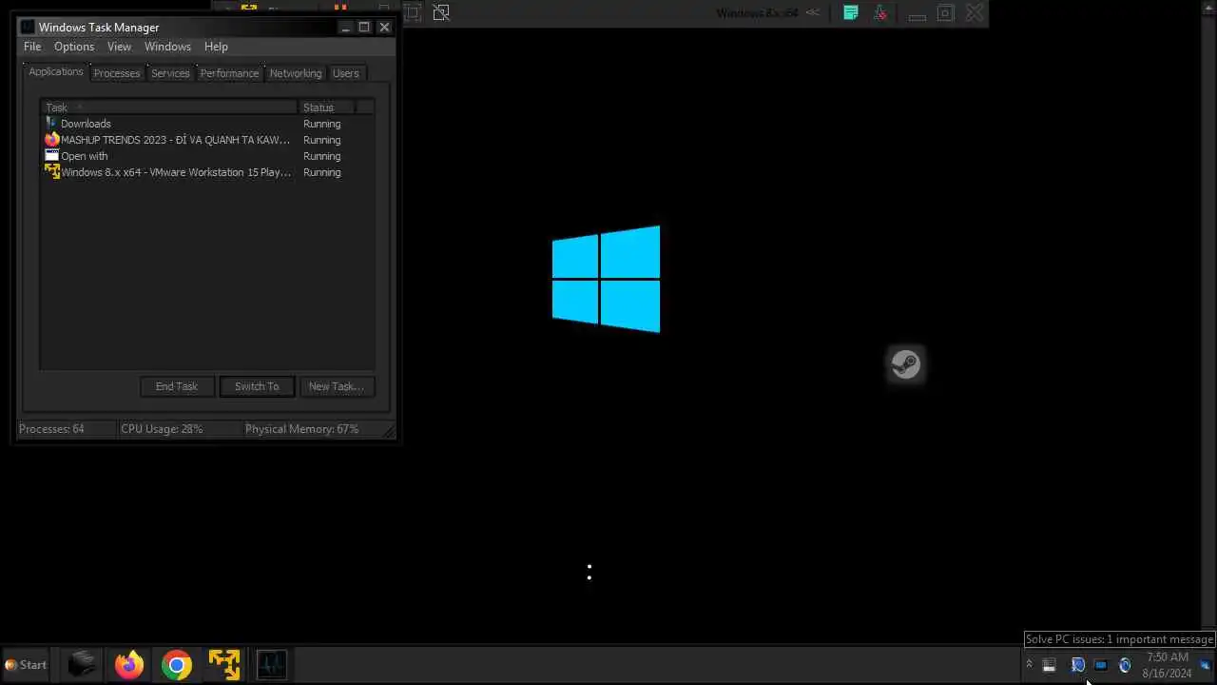This screenshot has width=1217, height=685.
Task: Maximize the Windows Task Manager window
Action: pyautogui.click(x=363, y=27)
